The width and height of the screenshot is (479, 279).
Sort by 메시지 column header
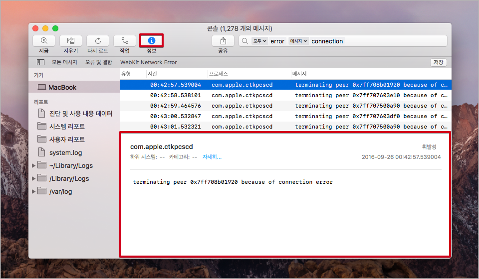pyautogui.click(x=371, y=74)
